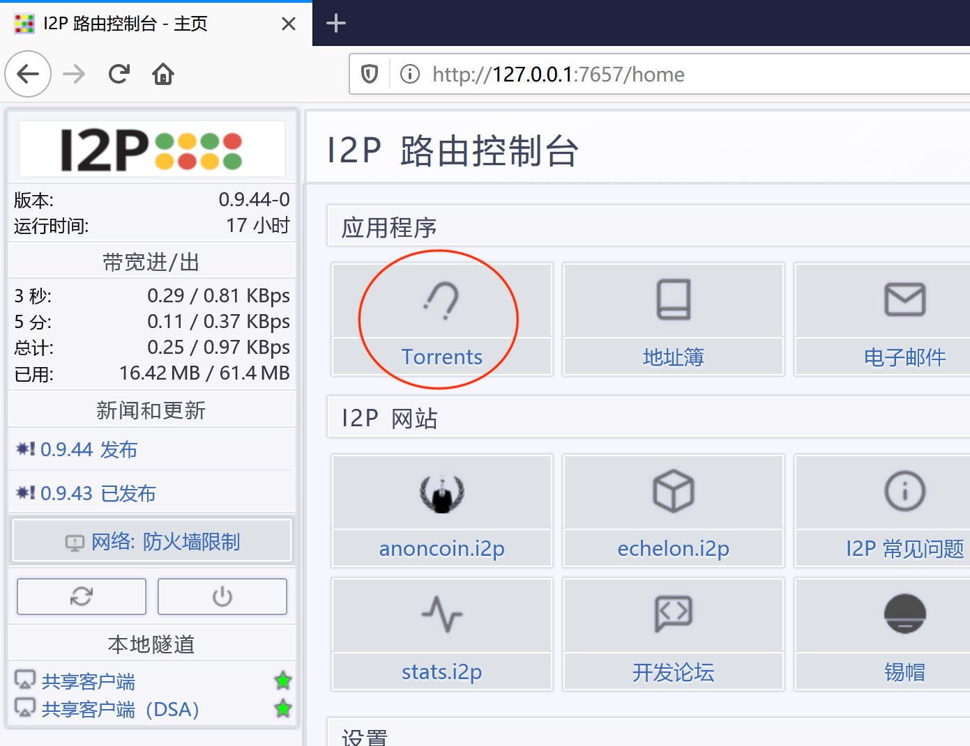Viewport: 970px width, 746px height.
Task: Open the email envelope icon
Action: coord(904,300)
